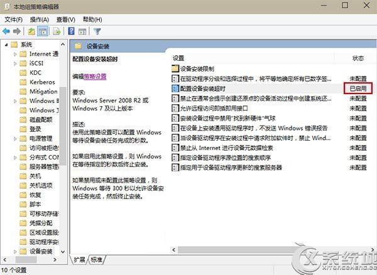The image size is (377, 275).
Task: Click settings list scroll left arrow
Action: 174,250
